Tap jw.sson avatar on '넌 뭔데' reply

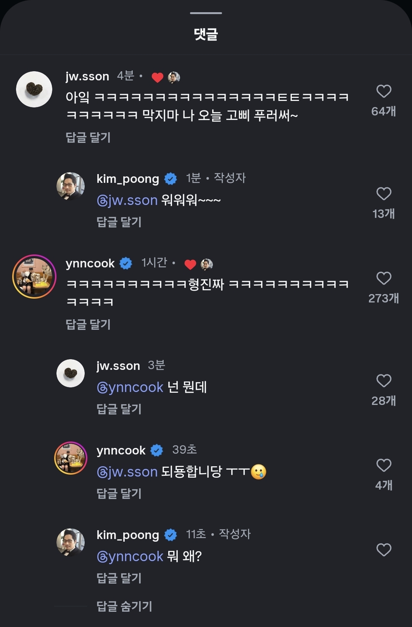tap(71, 373)
